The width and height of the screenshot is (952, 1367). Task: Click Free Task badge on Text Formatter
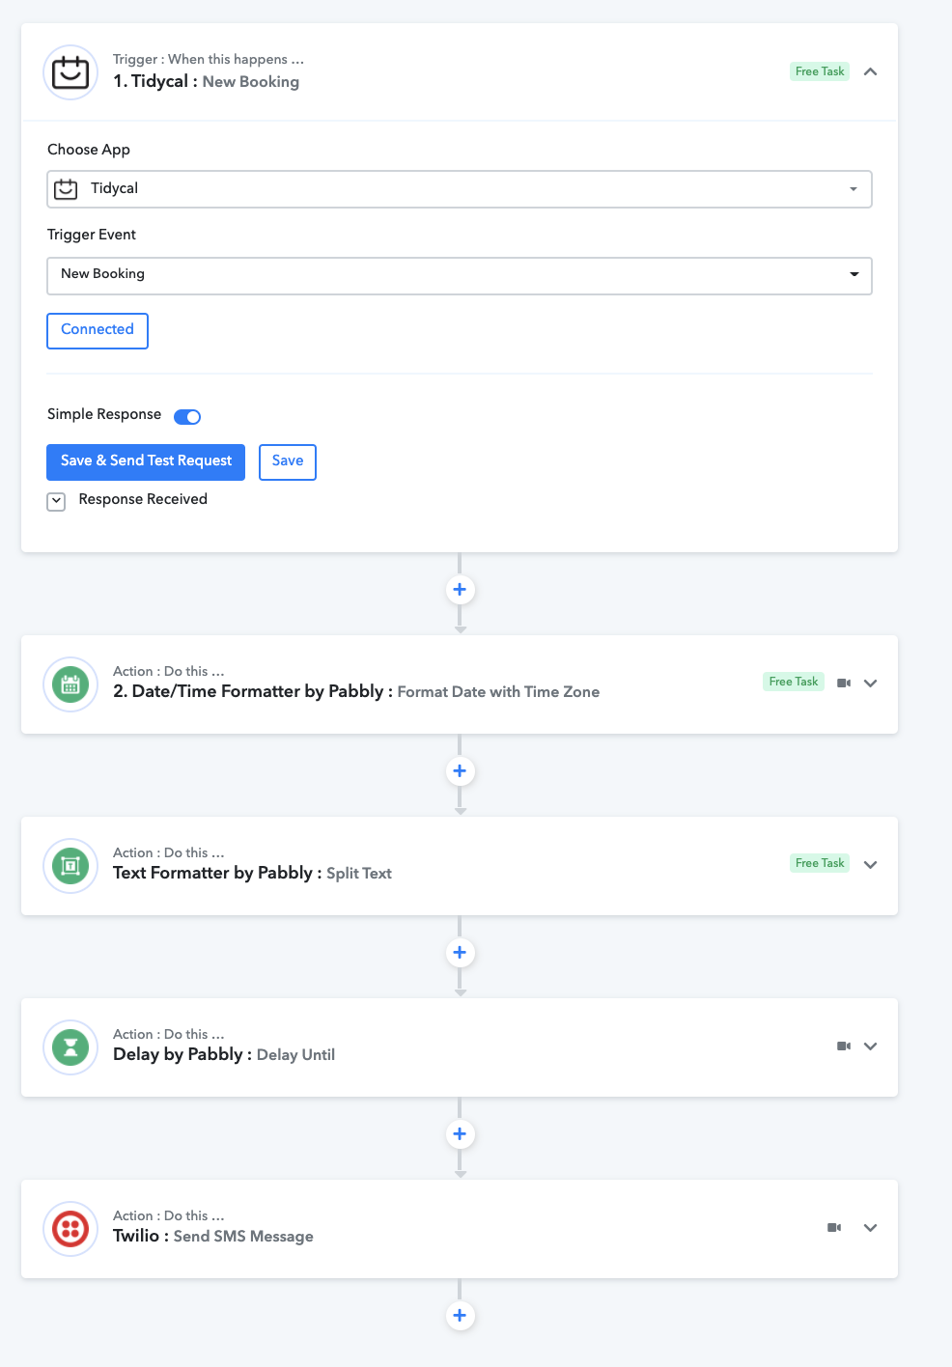[820, 863]
